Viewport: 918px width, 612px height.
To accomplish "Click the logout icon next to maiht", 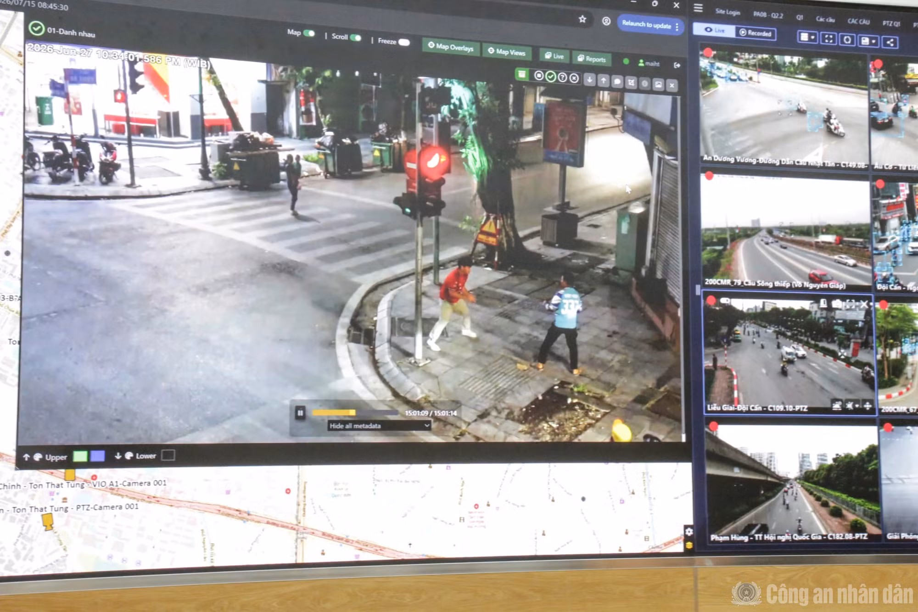I will click(x=677, y=65).
